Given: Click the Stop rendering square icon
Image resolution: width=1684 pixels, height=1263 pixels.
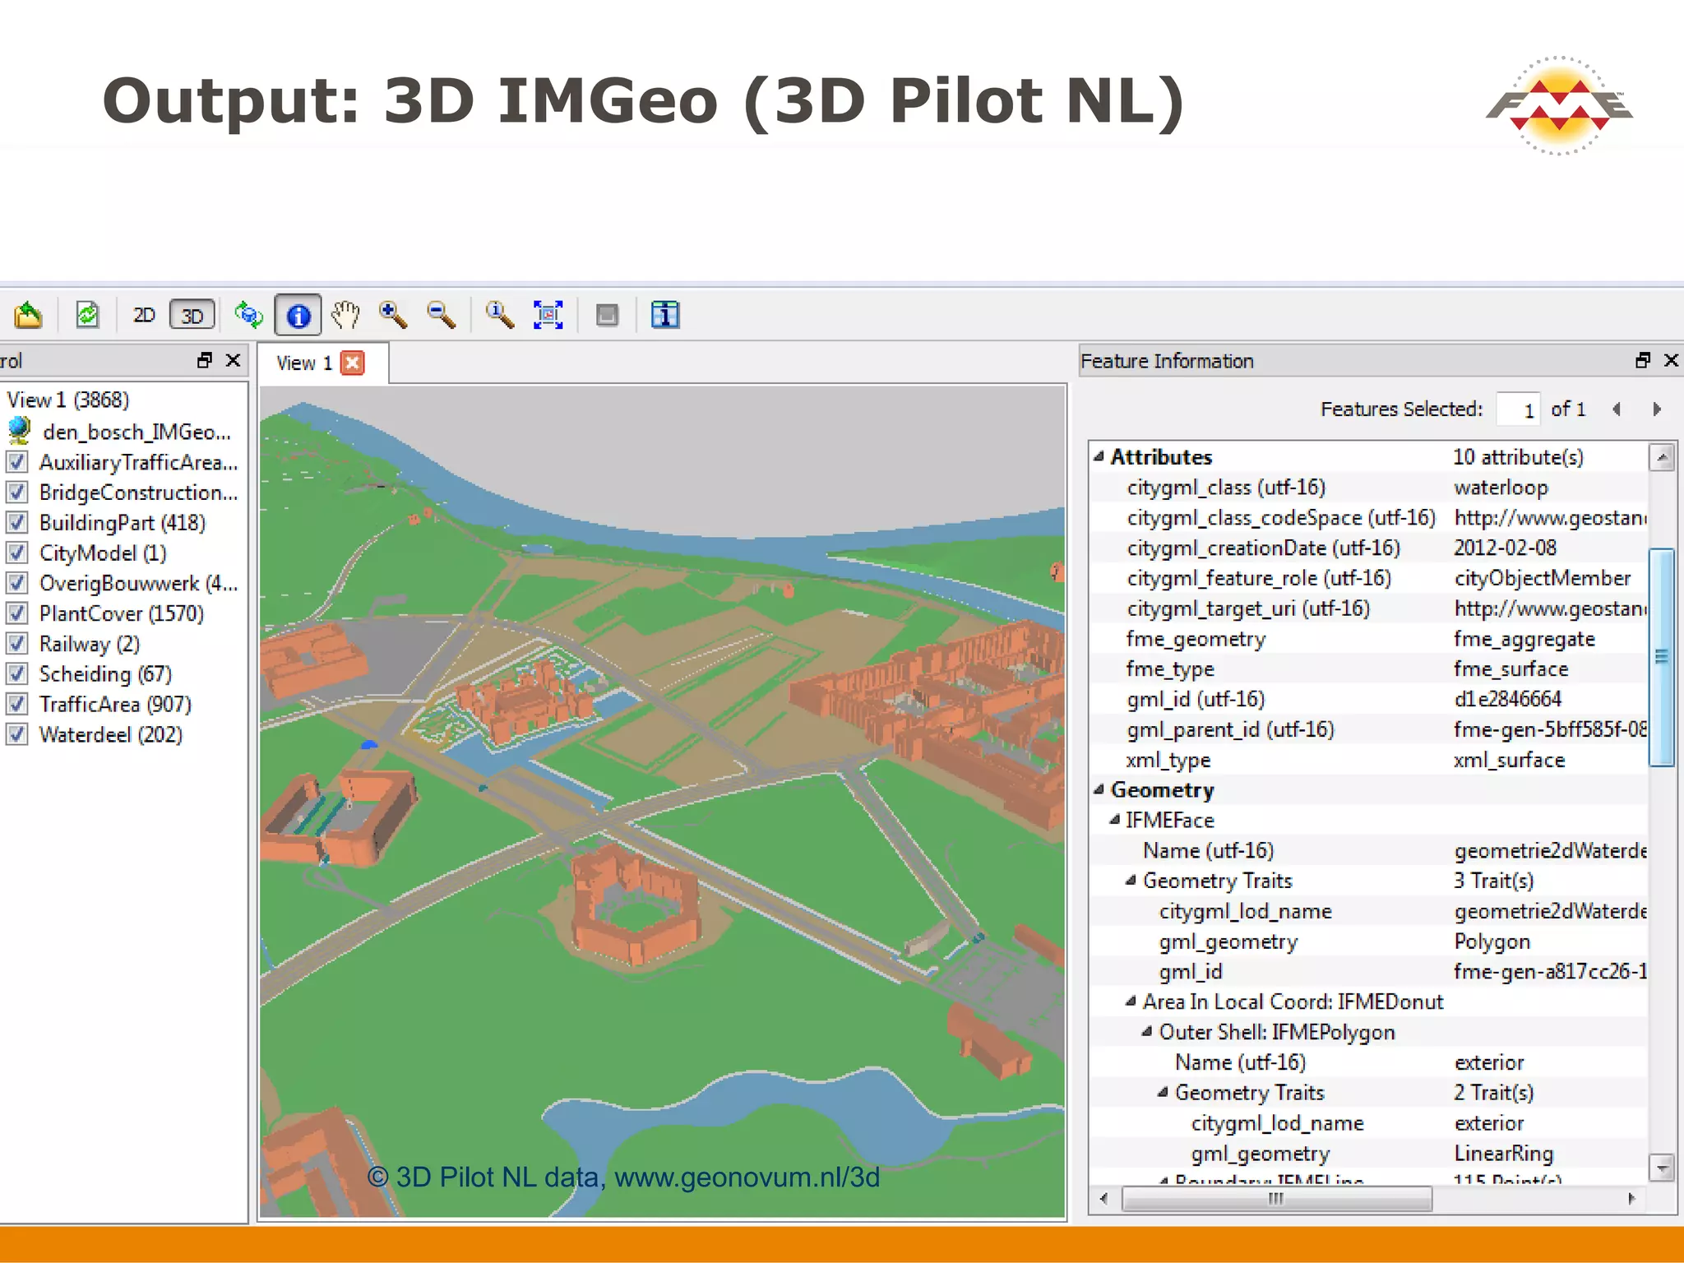Looking at the screenshot, I should click(608, 315).
